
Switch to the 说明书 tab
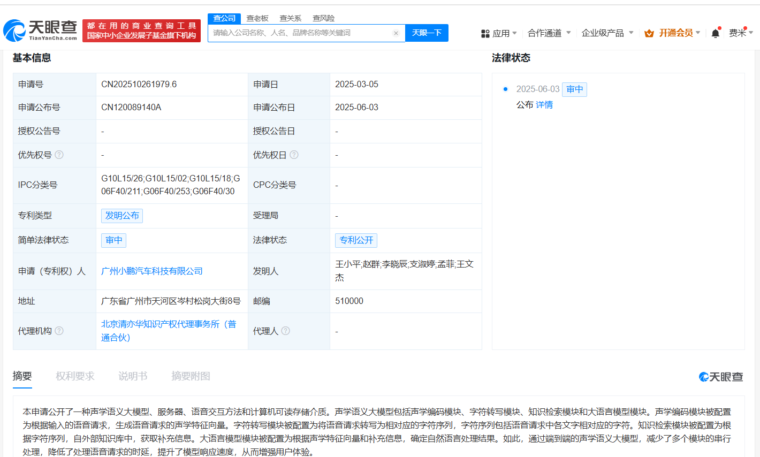point(133,376)
